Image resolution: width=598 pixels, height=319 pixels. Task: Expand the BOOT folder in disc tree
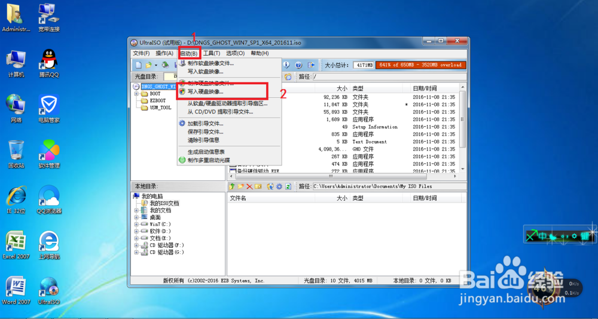pyautogui.click(x=136, y=93)
